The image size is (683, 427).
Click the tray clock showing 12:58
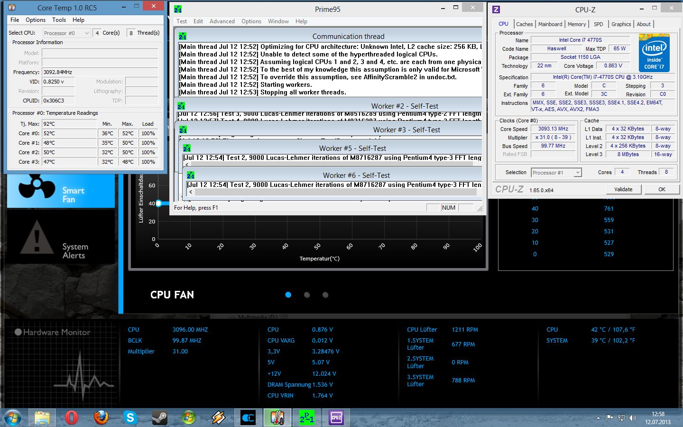658,414
